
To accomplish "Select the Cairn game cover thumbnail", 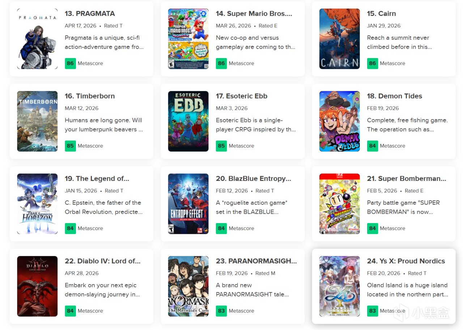I will tap(339, 39).
